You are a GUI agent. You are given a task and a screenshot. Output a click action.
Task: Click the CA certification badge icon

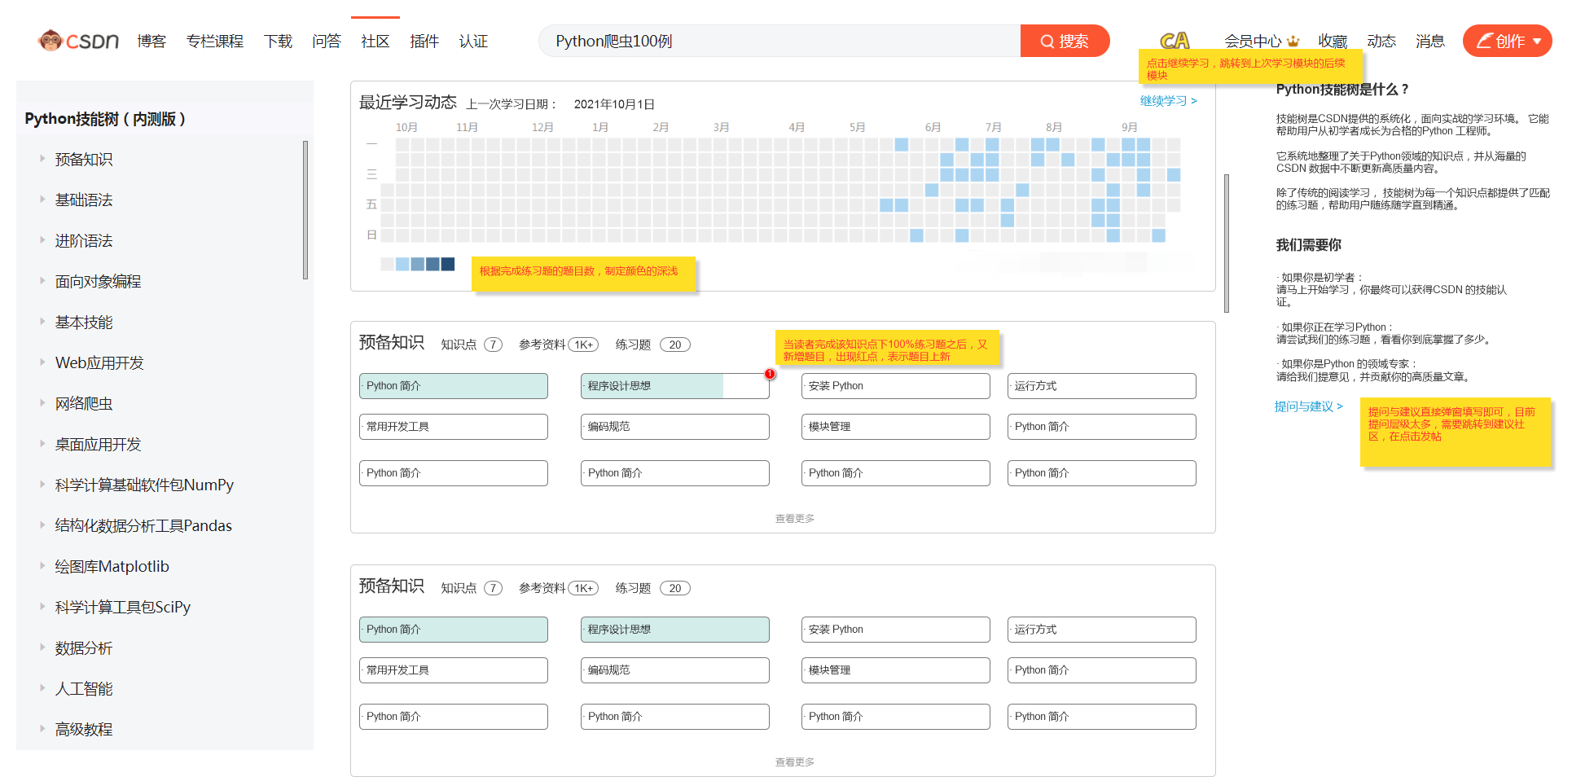click(1175, 41)
